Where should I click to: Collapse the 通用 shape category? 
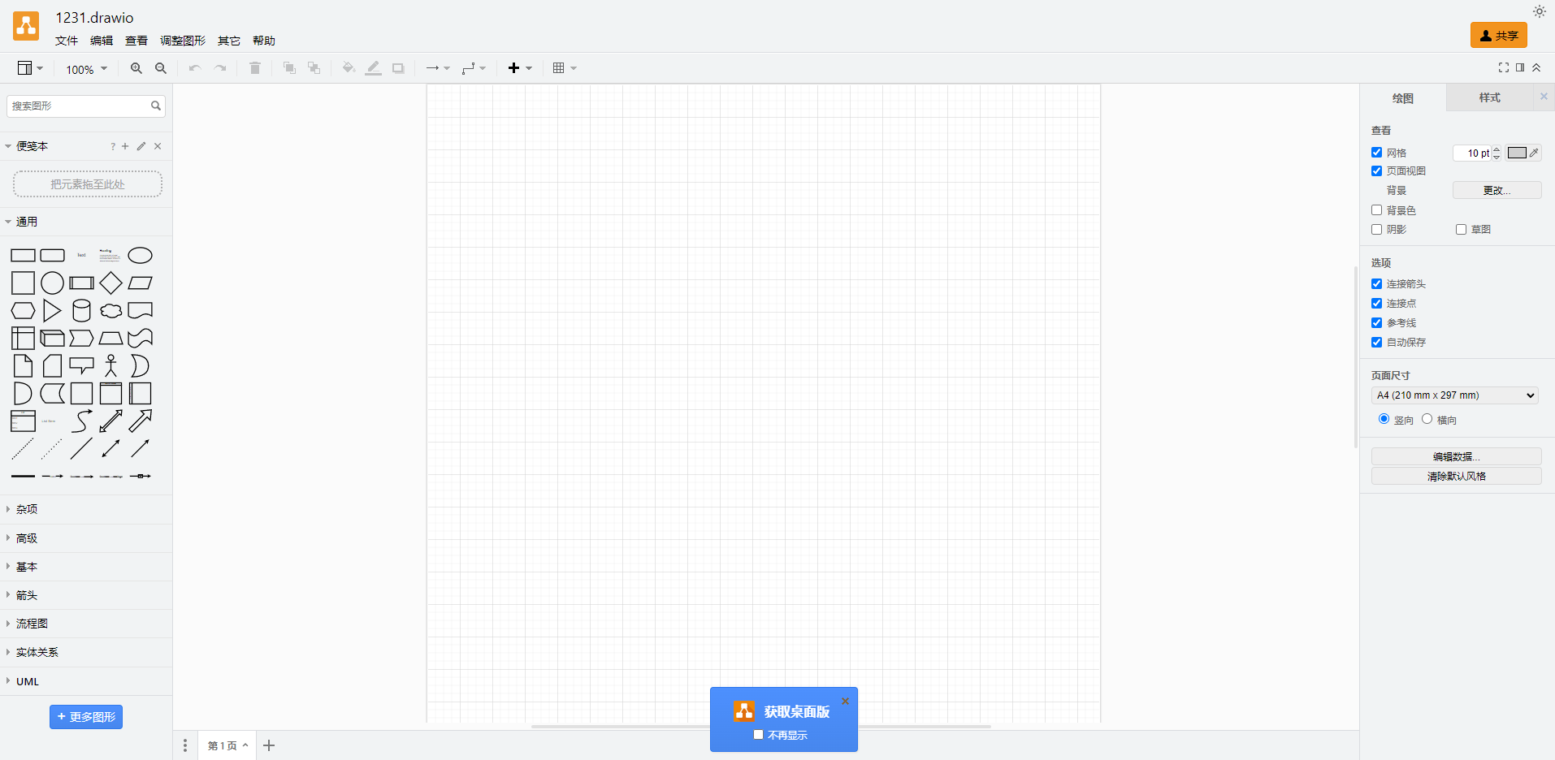pos(86,222)
